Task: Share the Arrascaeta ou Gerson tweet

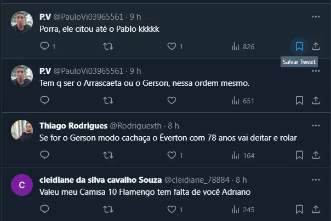Action: [x=316, y=100]
